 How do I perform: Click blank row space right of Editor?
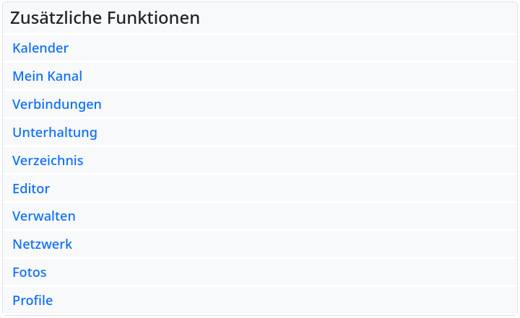289,189
